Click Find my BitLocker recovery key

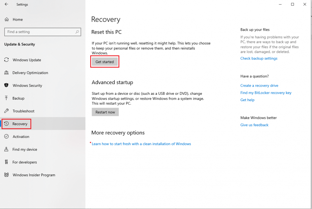pyautogui.click(x=266, y=93)
